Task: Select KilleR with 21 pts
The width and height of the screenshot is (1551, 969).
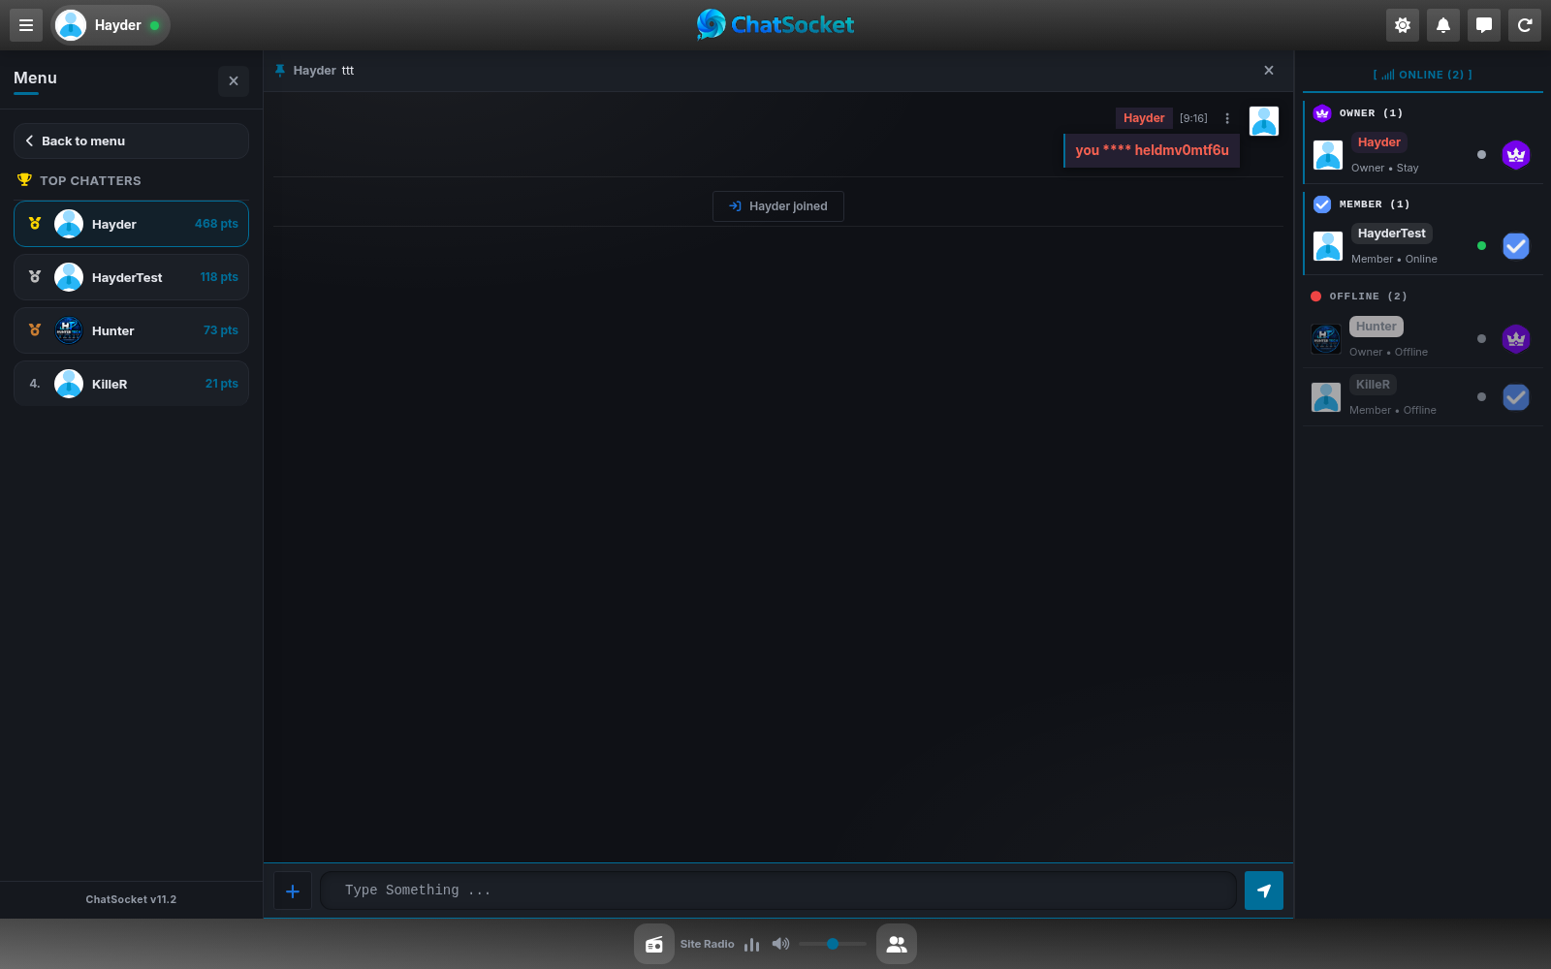Action: 131,384
